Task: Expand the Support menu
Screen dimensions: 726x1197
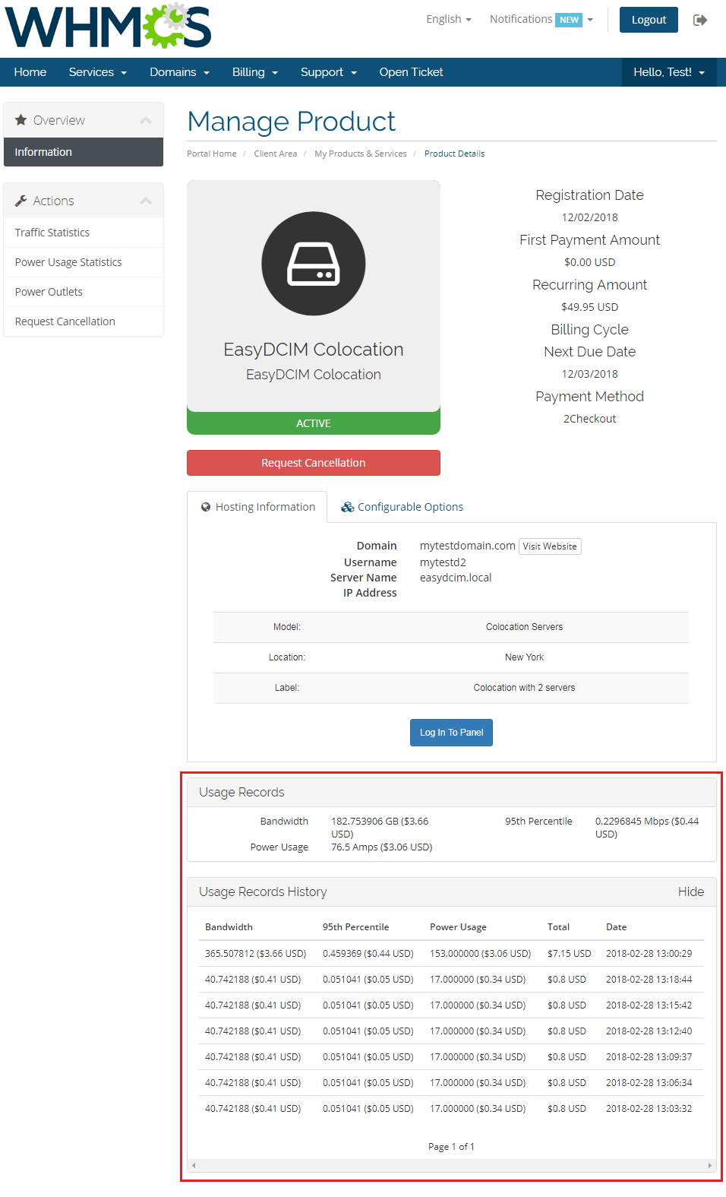Action: (x=328, y=72)
